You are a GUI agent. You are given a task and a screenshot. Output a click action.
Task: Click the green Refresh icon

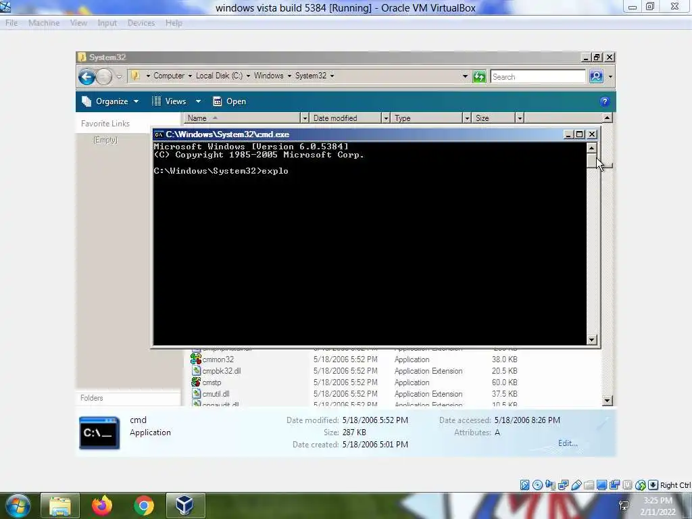(479, 76)
